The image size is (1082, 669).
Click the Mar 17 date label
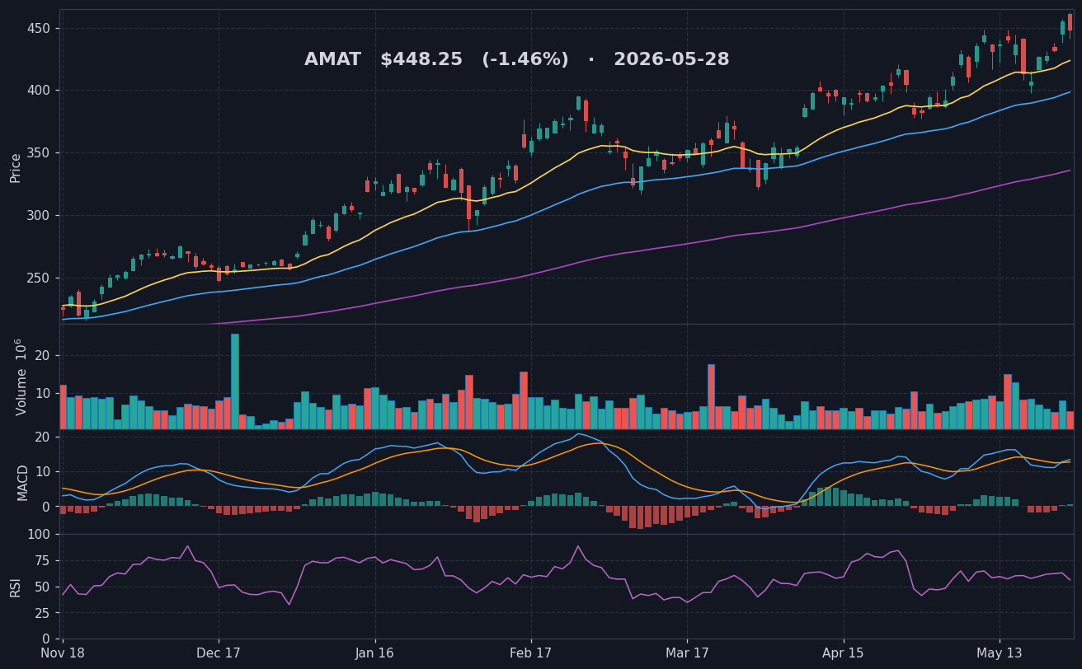pos(687,654)
